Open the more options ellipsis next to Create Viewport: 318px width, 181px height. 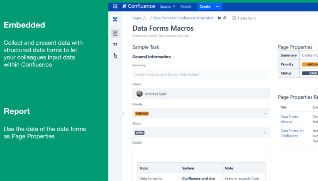click(217, 6)
